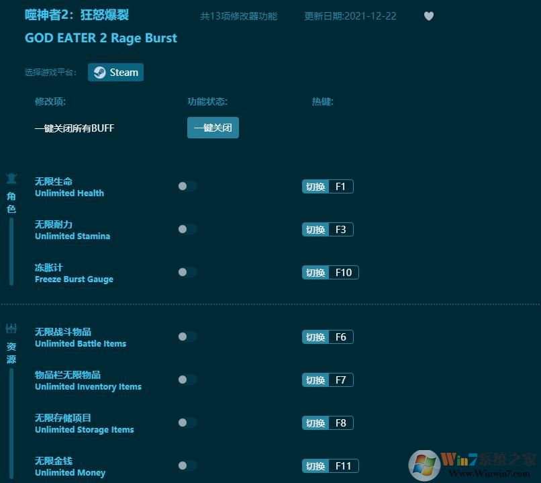The height and width of the screenshot is (483, 541).
Task: Open the www.winwin7.com link
Action: 487,474
